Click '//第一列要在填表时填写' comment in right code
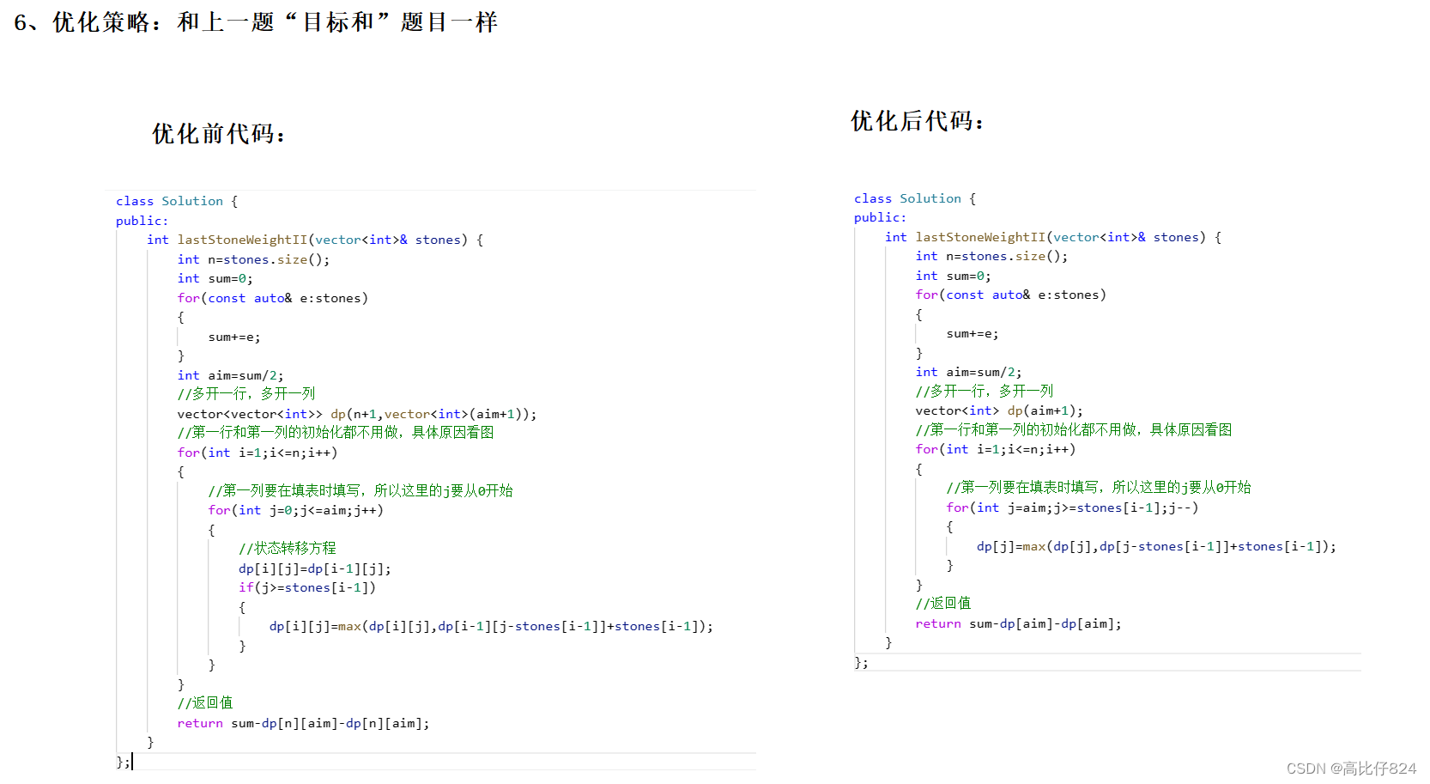Screen dimensions: 1430x784 (1099, 487)
